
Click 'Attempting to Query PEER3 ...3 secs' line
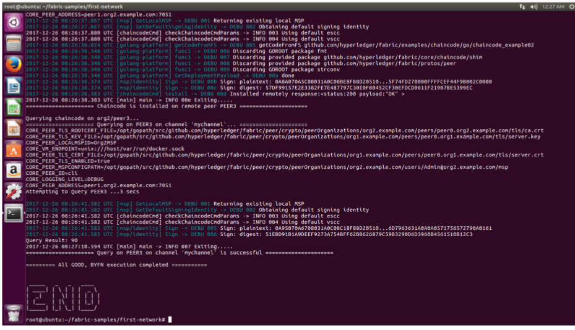tap(82, 192)
